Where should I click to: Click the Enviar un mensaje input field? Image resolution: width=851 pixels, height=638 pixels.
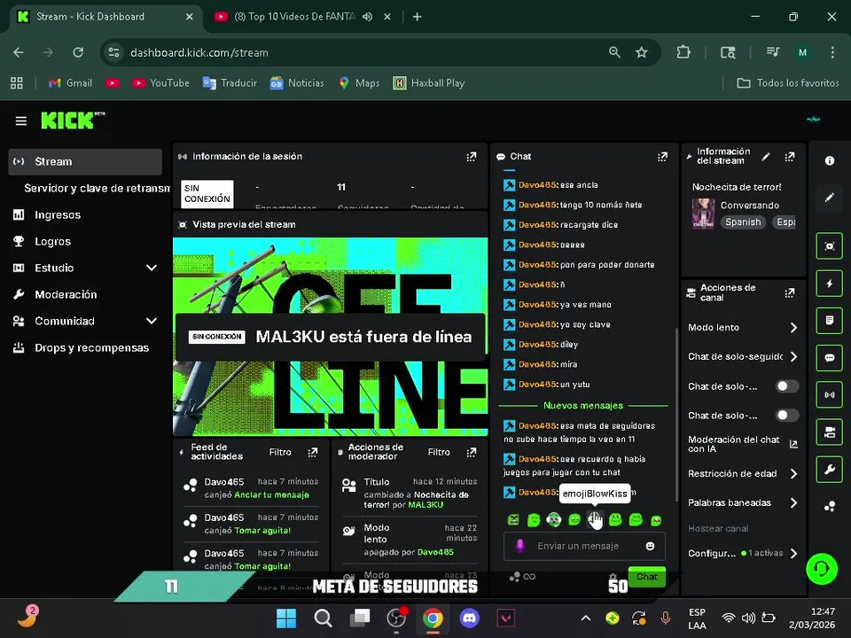click(584, 546)
